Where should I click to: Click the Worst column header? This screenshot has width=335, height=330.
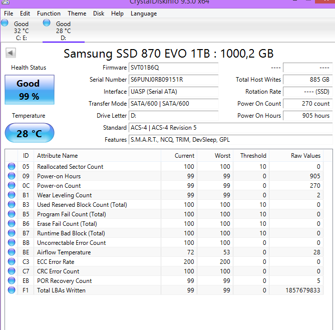215,156
